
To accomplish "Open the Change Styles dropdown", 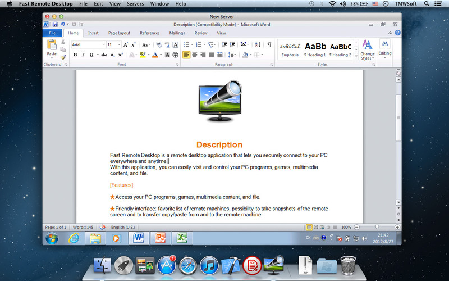I will click(368, 50).
